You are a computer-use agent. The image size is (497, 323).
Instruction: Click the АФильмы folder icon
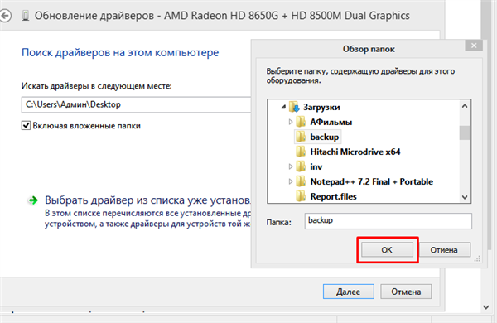click(301, 122)
